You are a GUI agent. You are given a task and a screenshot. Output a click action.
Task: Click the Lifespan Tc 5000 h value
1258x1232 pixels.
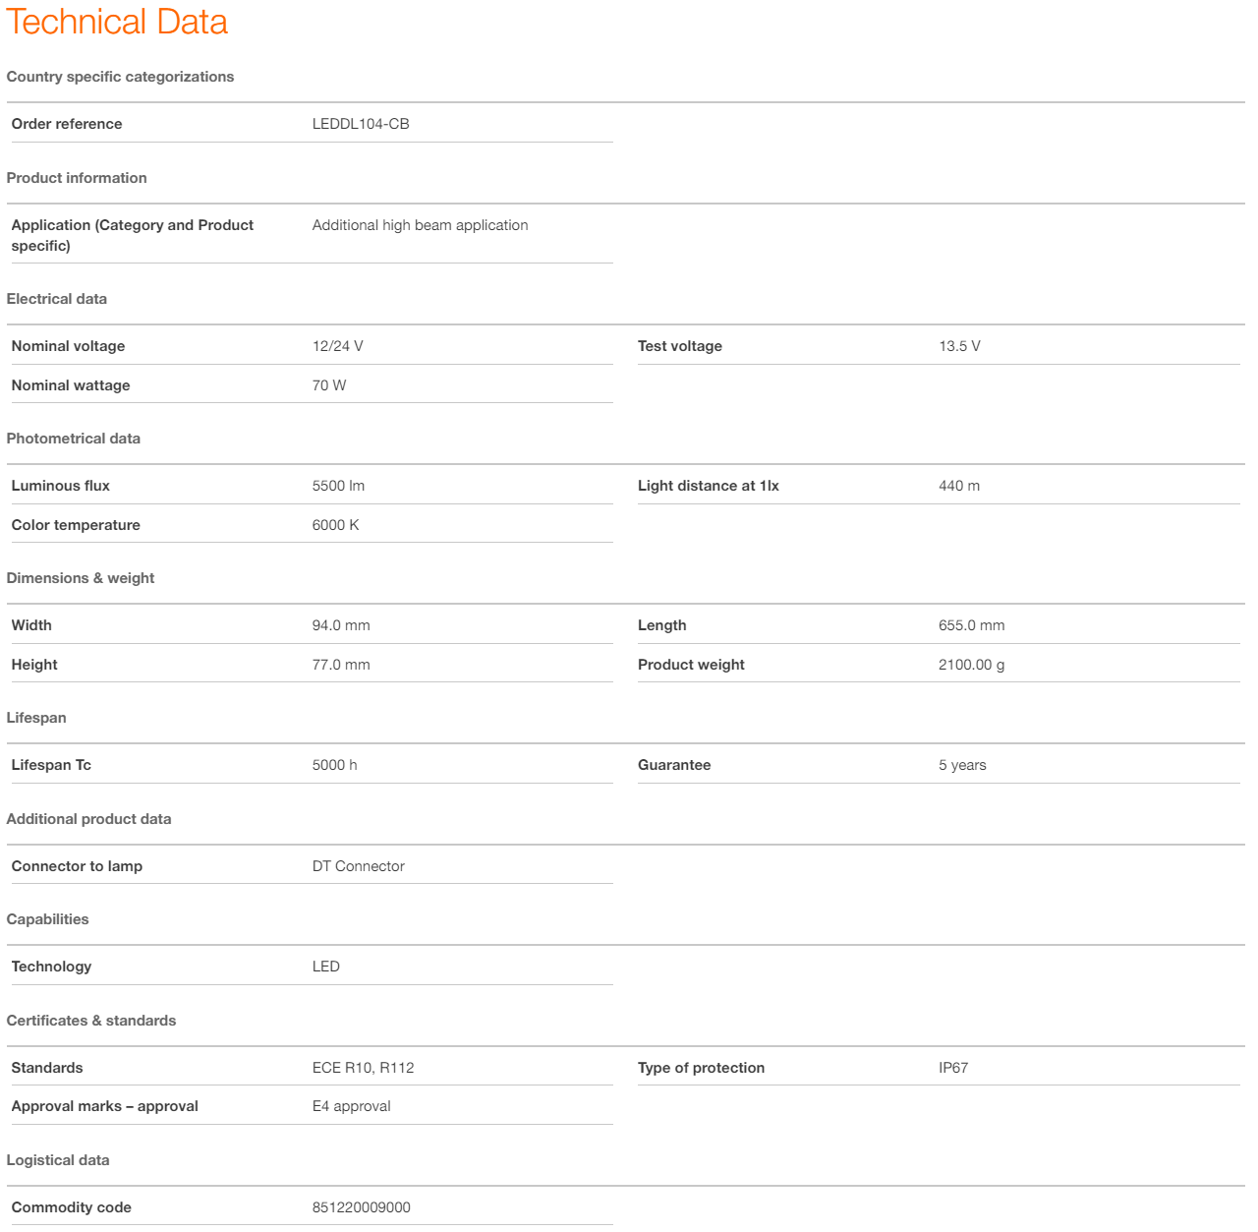click(x=334, y=765)
